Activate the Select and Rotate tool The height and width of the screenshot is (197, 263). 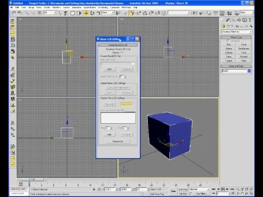[92, 13]
